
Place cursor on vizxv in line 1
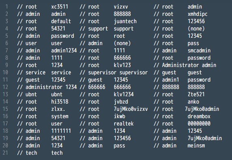coord(121,6)
